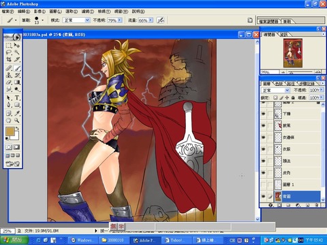Viewport: 327px width, 245px height.
Task: Toggle visibility of the 衣服 layer
Action: [264, 149]
